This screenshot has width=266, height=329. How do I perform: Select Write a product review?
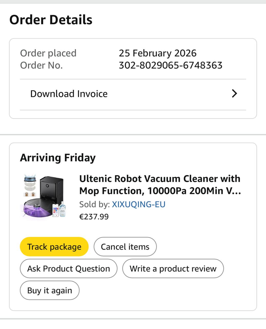coord(173,269)
